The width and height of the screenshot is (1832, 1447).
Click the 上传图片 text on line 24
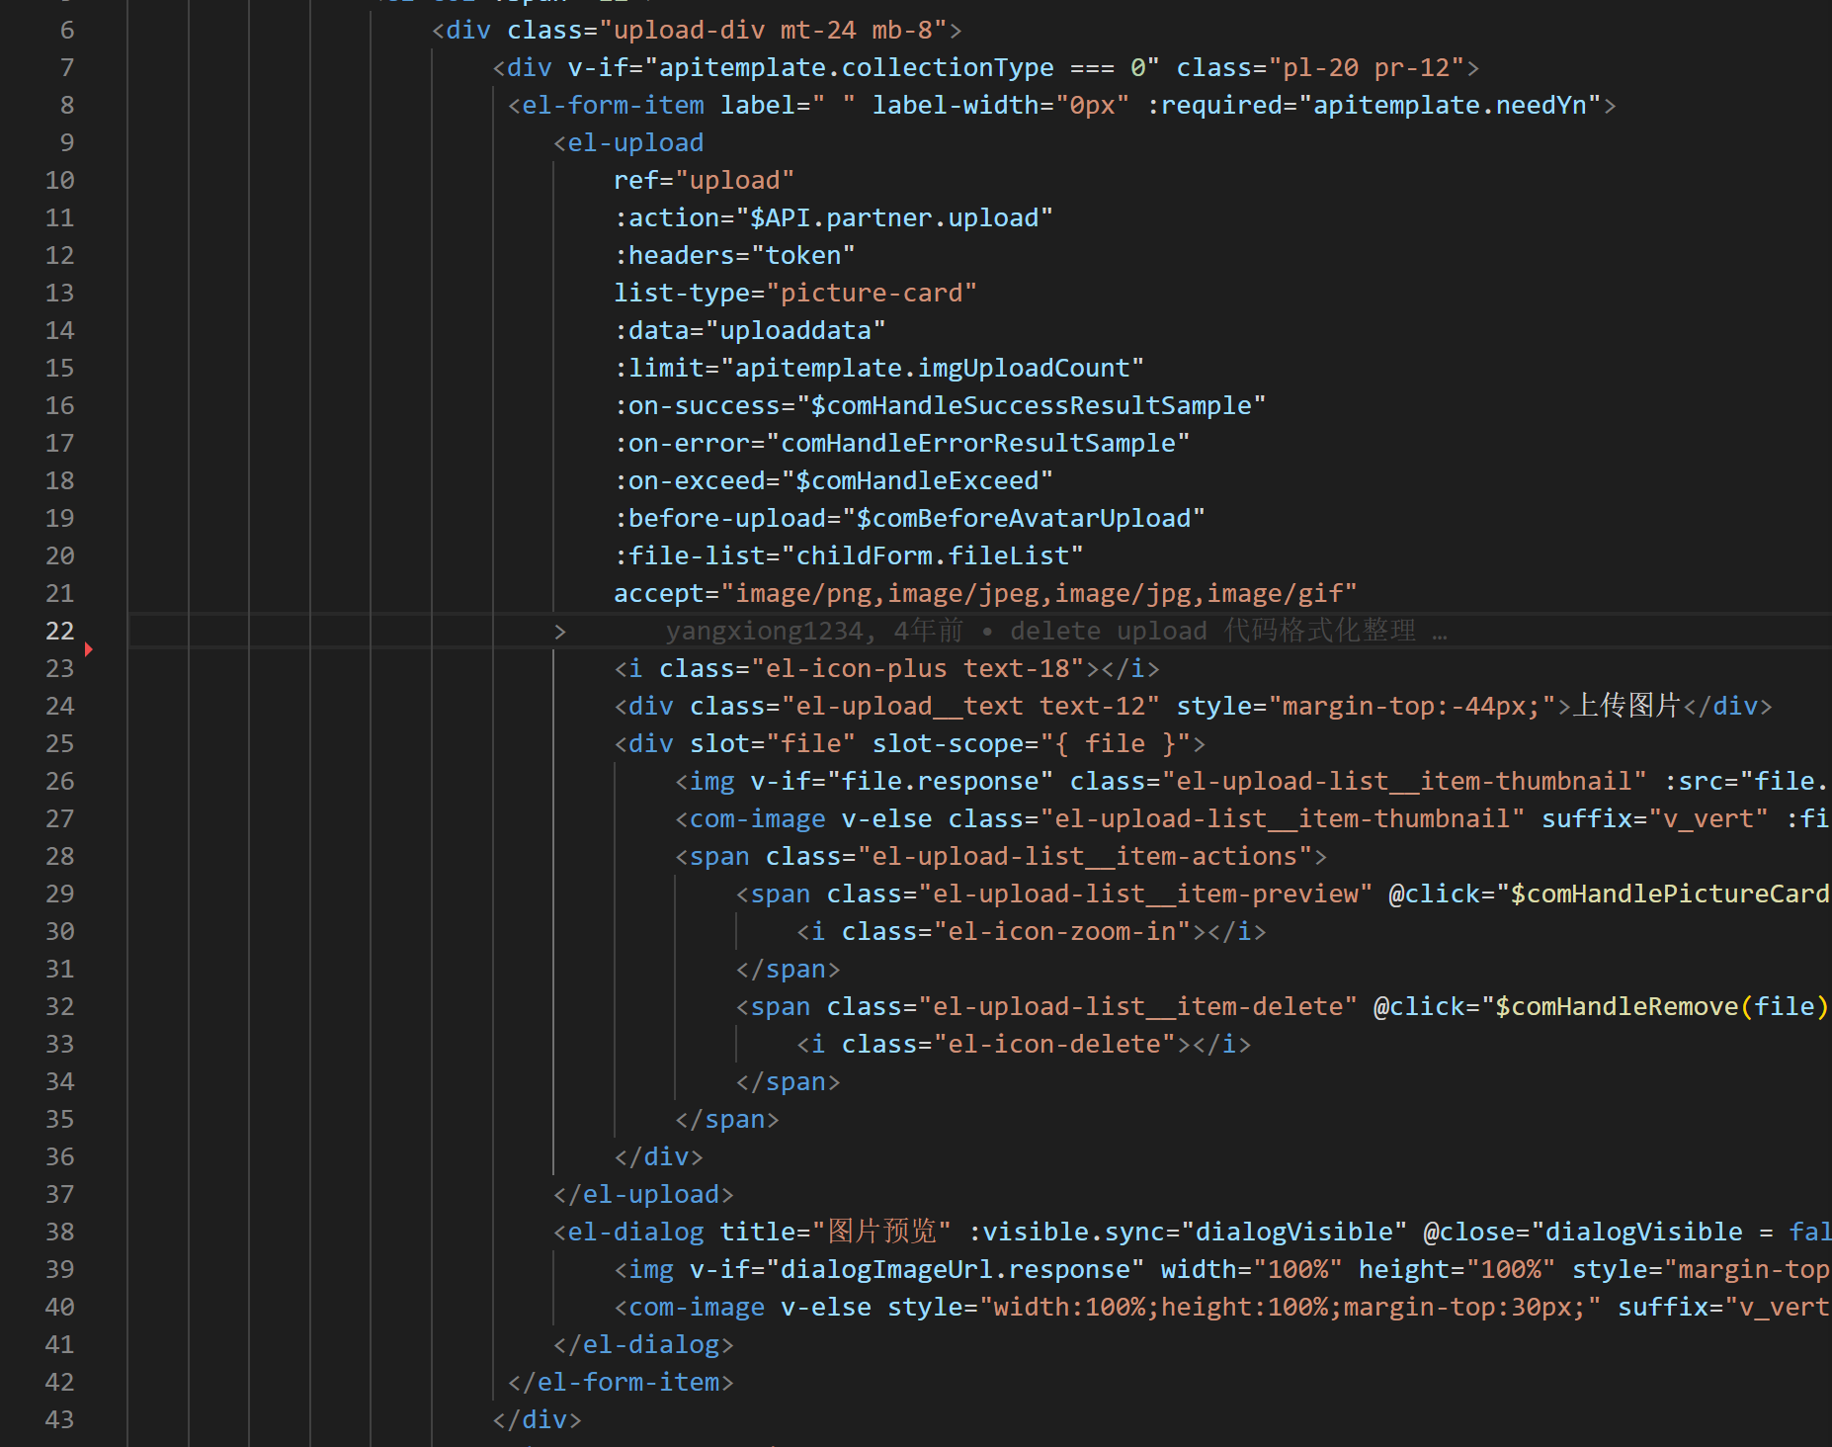click(x=1626, y=706)
